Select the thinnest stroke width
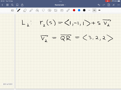The height and width of the screenshot is (90, 121). coord(89,10)
